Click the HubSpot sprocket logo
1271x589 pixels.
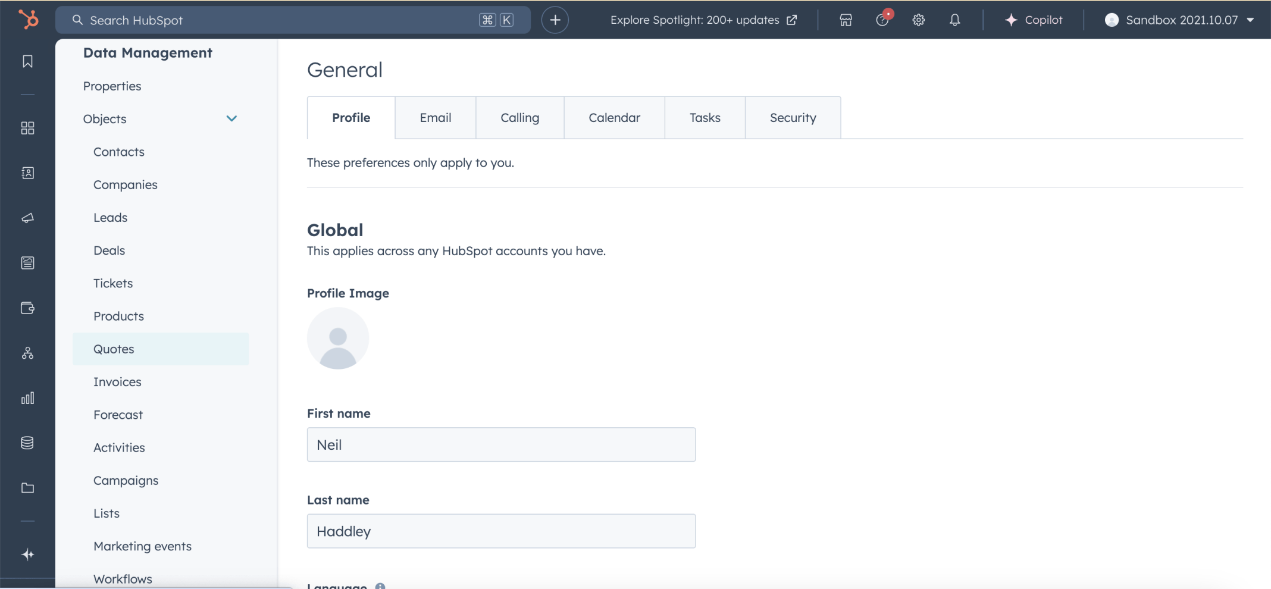point(28,20)
